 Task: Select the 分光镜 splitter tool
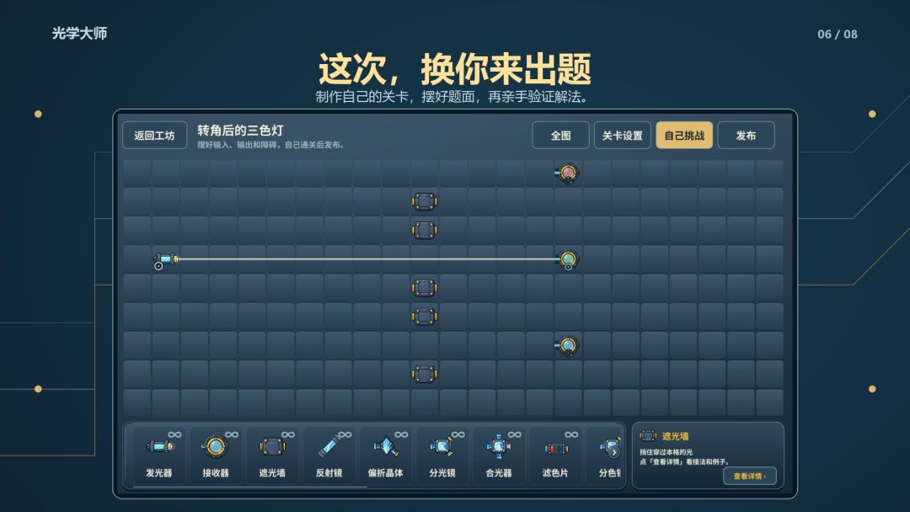442,456
